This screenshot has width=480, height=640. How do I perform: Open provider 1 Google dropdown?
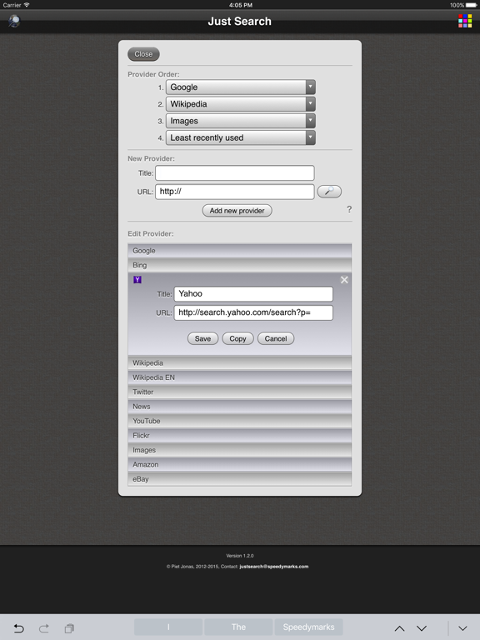[240, 87]
